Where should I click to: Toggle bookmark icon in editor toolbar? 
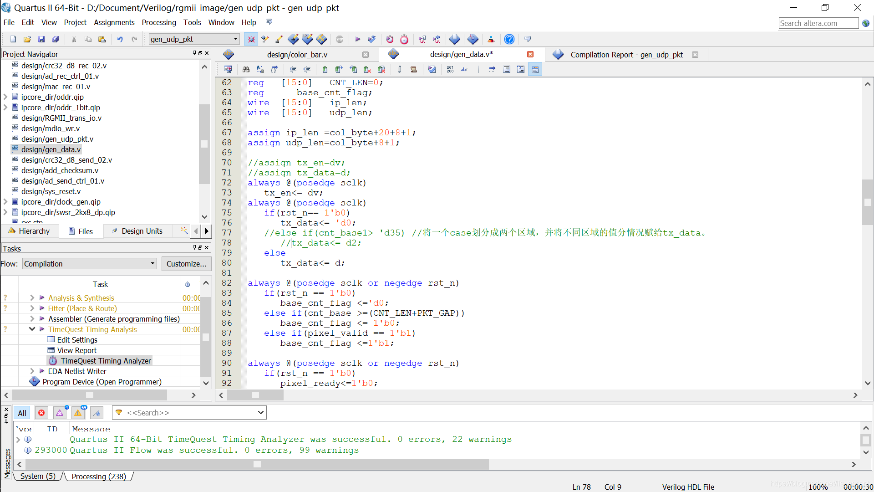[325, 69]
